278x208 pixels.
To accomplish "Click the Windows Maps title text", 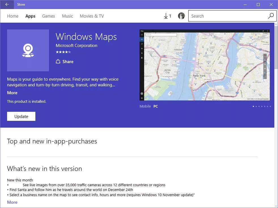I will 86,37.
